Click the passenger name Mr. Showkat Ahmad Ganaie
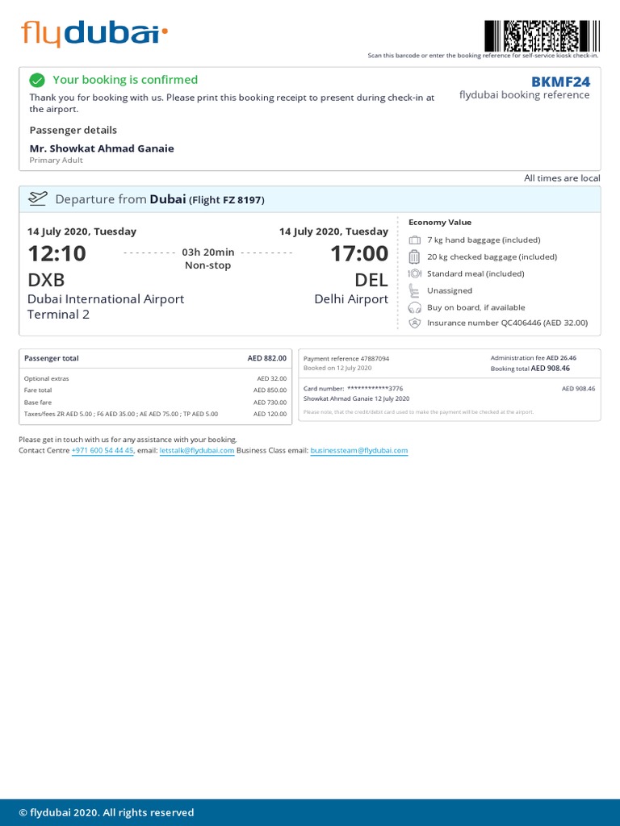620x826 pixels. [x=102, y=148]
